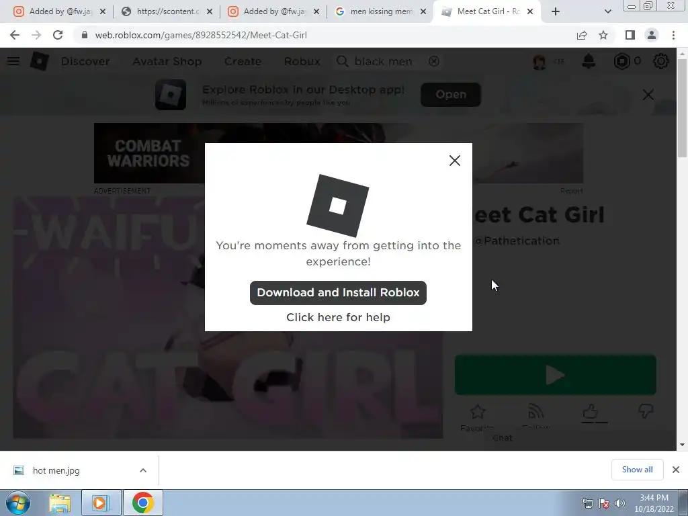Close the Roblox download dialog
Screen dimensions: 688x516
tap(455, 161)
